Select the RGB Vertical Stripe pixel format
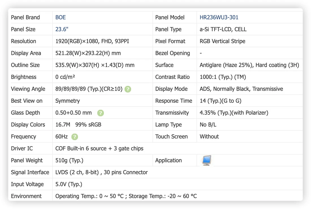The height and width of the screenshot is (209, 311). pyautogui.click(x=222, y=41)
